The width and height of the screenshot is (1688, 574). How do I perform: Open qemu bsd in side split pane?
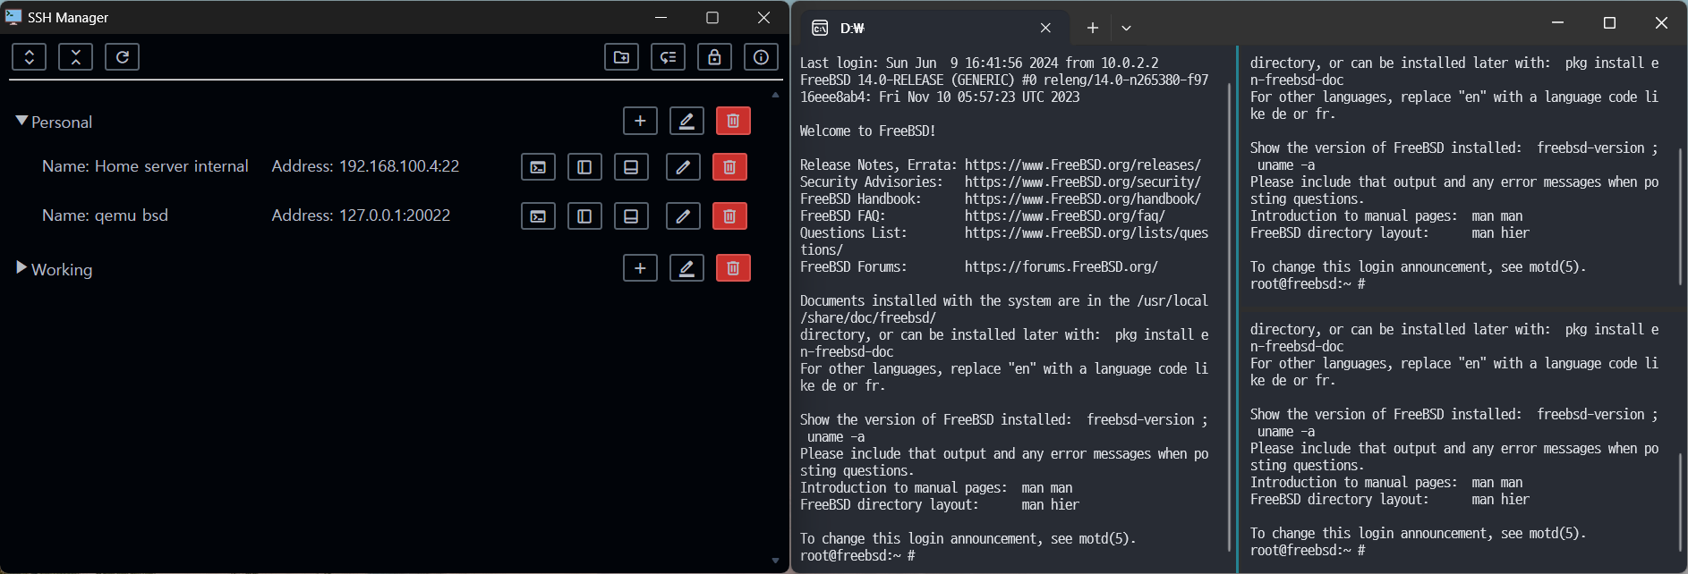pos(584,216)
